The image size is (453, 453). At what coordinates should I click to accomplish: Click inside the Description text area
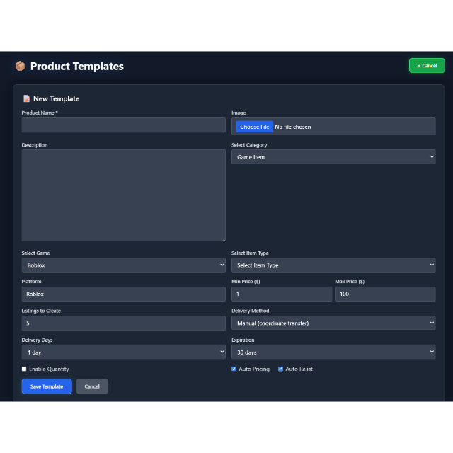click(123, 195)
